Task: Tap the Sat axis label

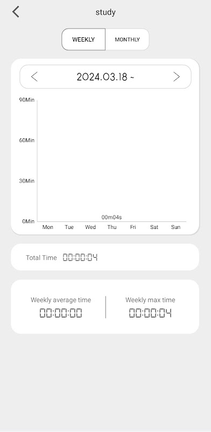Action: click(x=154, y=227)
